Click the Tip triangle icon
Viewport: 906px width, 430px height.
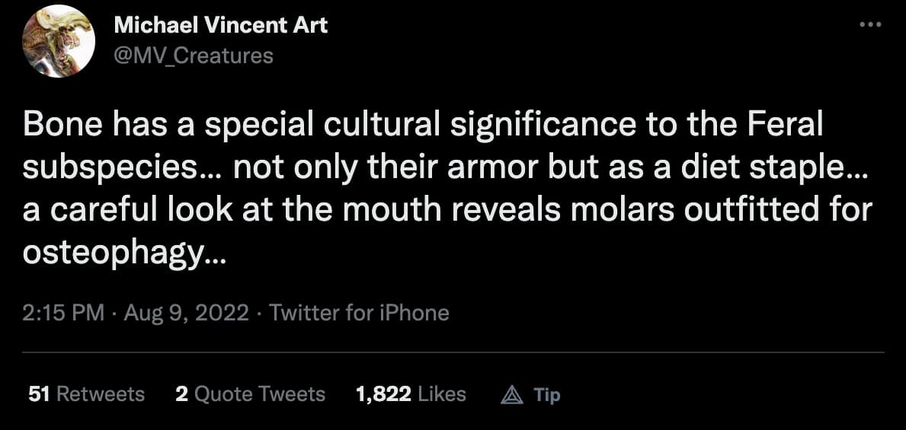[x=511, y=395]
